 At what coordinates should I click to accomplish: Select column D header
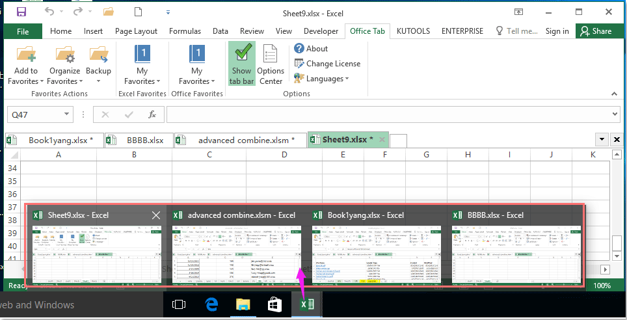tap(284, 154)
